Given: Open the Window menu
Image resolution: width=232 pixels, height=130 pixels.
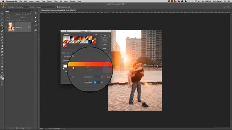Looking at the screenshot, I should [x=72, y=1].
